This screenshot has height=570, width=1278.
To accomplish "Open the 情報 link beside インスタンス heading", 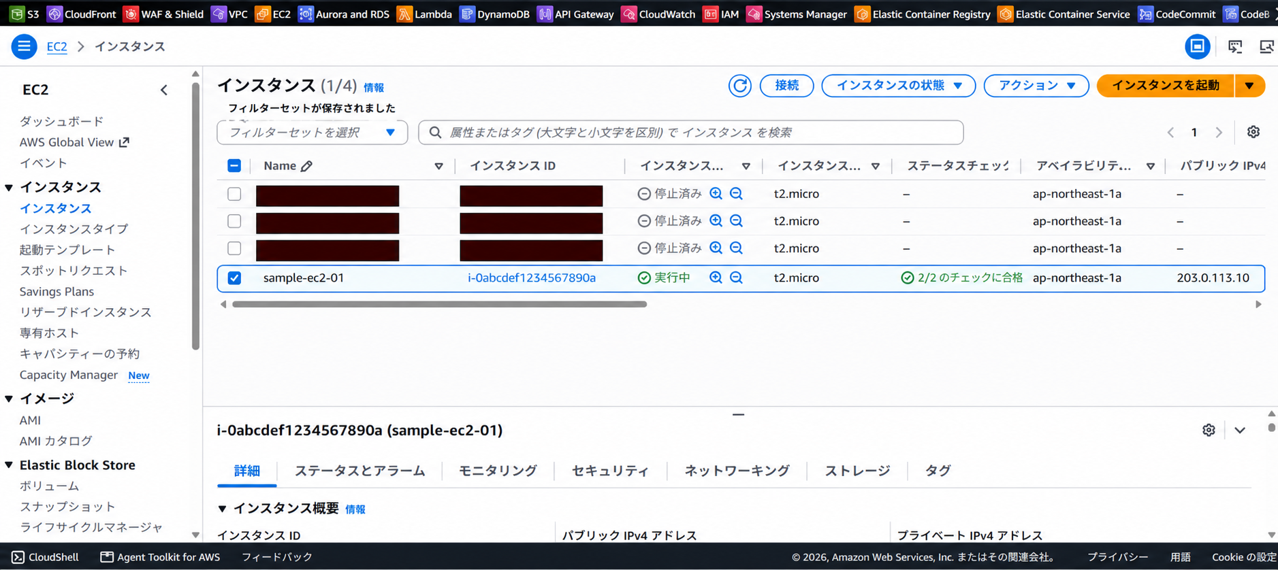I will (x=374, y=88).
